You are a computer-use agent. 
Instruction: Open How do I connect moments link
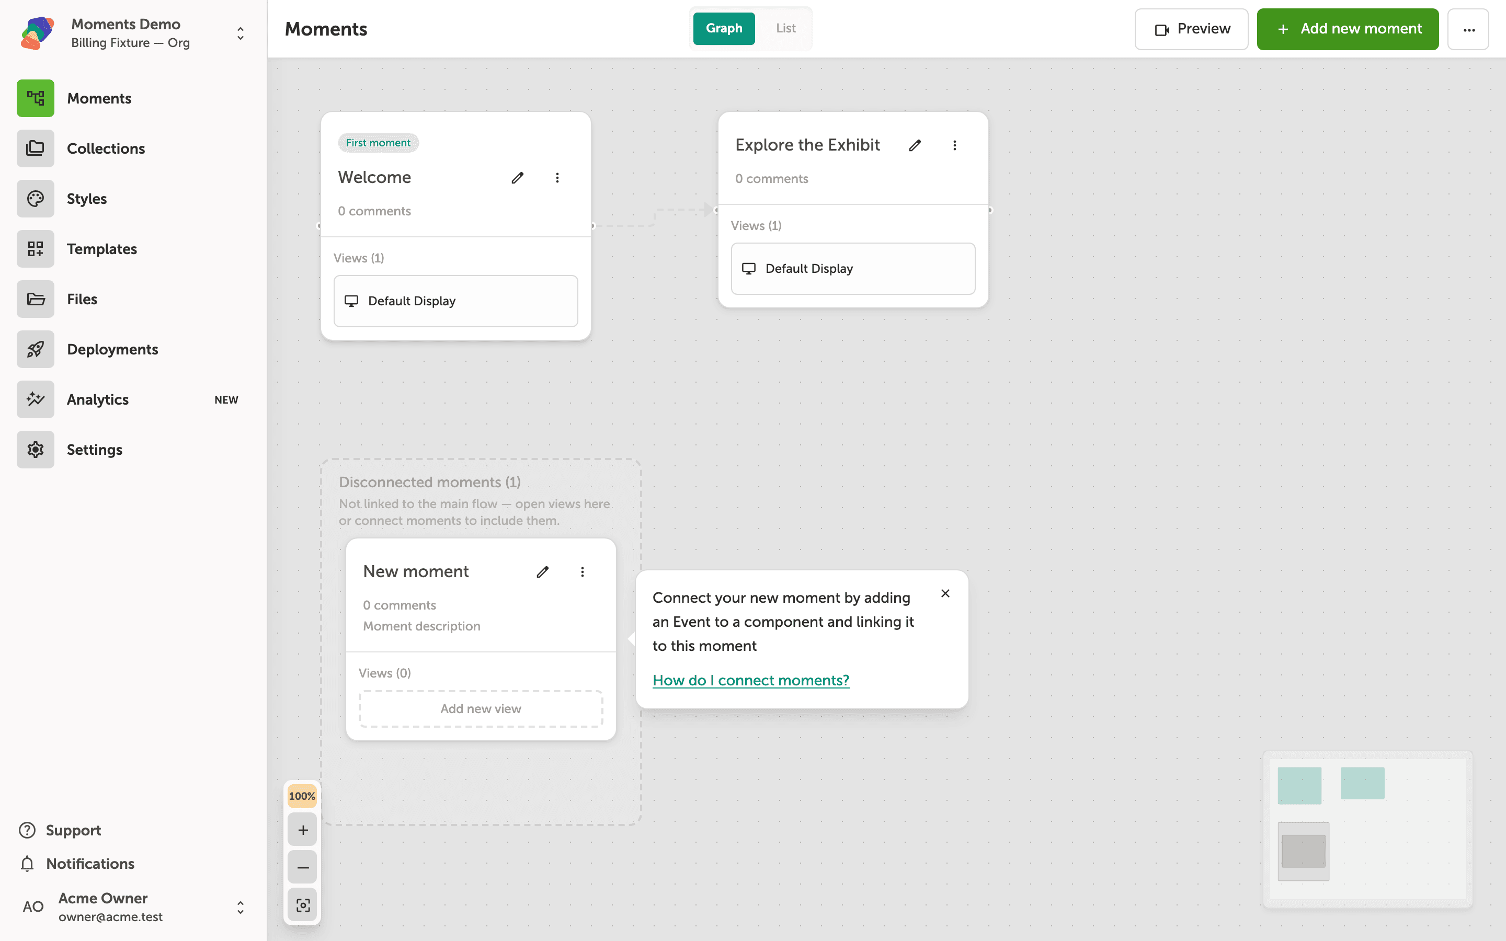tap(750, 680)
